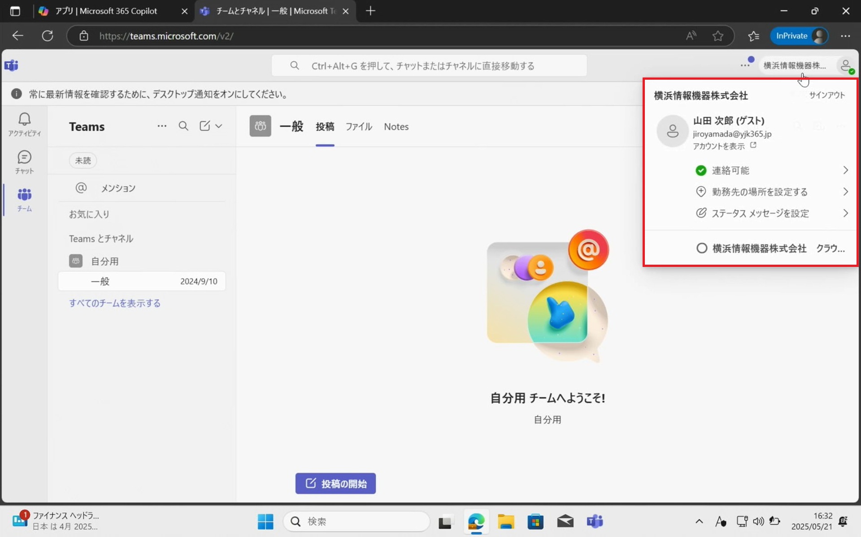Open Microsoft Store from taskbar
861x537 pixels.
click(535, 521)
